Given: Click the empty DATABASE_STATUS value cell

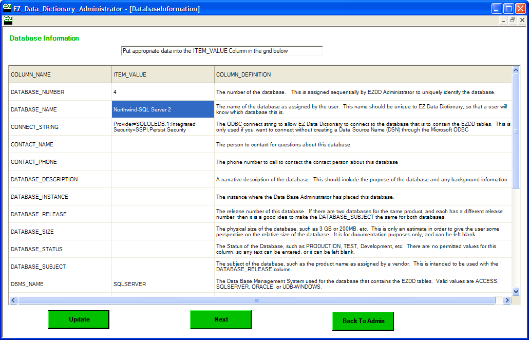Looking at the screenshot, I should (163, 249).
